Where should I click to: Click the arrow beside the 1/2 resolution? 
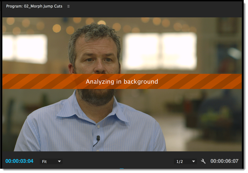pyautogui.click(x=194, y=161)
